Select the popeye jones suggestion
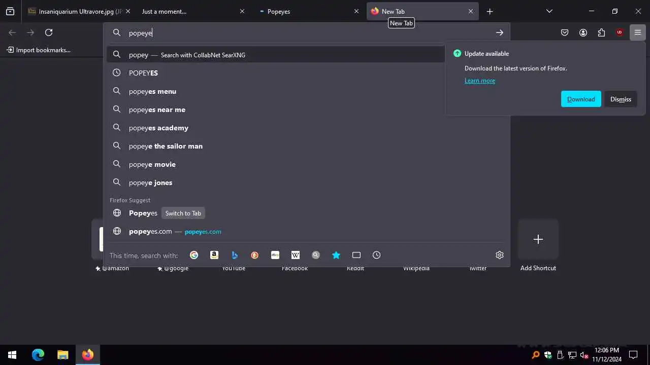 click(x=307, y=182)
